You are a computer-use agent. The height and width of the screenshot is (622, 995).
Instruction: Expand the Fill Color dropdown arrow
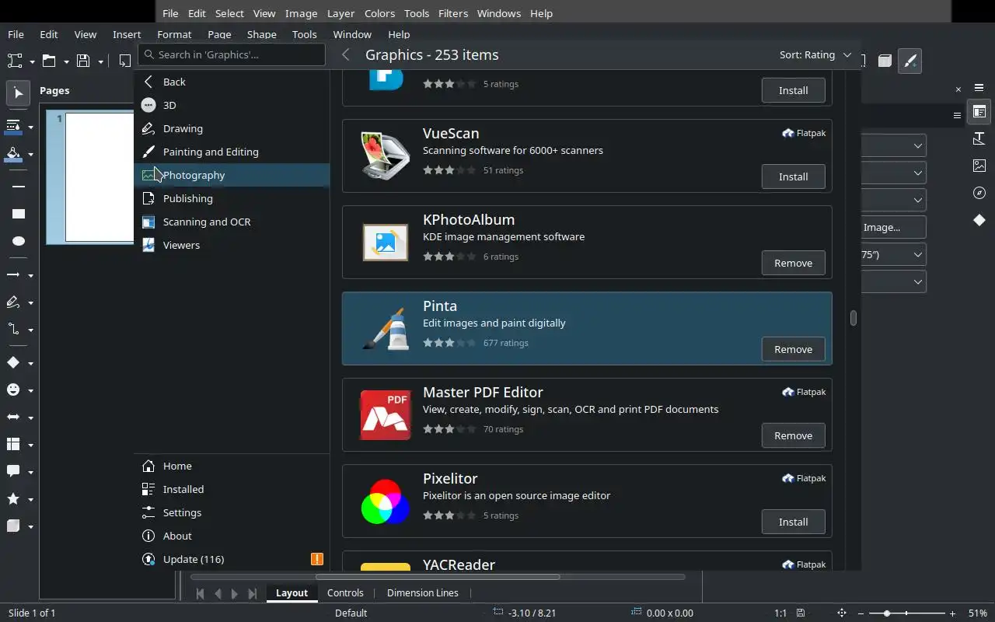(x=30, y=155)
